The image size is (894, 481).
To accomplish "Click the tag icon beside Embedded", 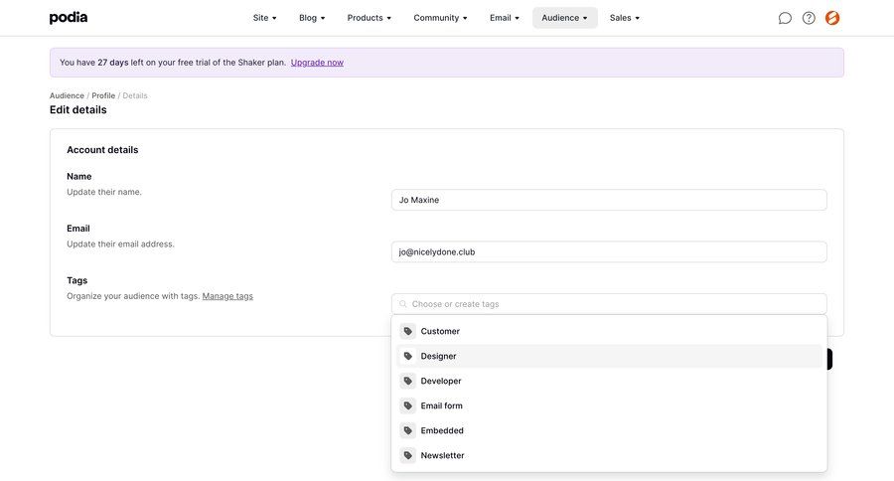I will [x=407, y=430].
